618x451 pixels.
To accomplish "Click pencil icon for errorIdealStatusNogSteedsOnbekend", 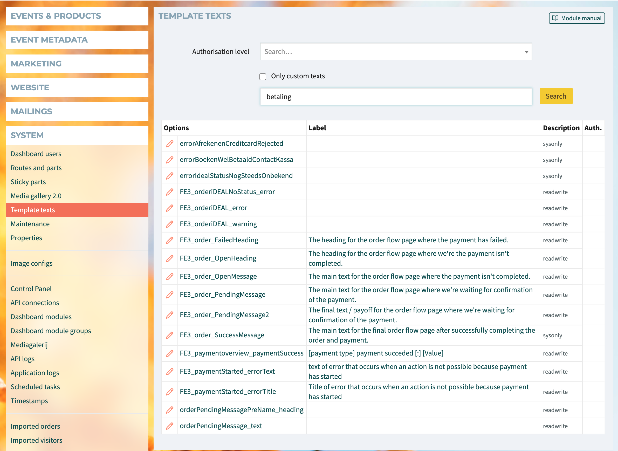I will [x=169, y=176].
